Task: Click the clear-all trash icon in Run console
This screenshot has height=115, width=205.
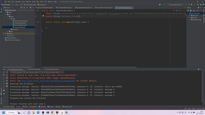Action: (7, 86)
